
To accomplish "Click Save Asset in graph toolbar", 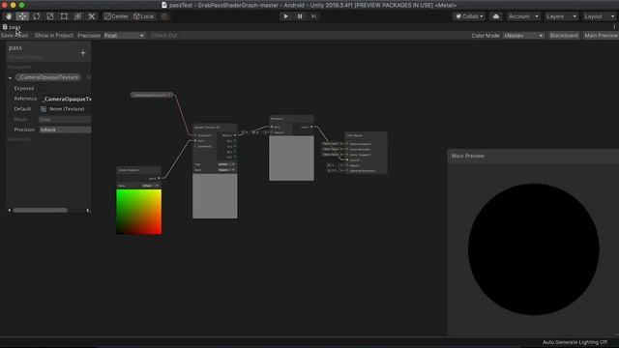I will (15, 36).
